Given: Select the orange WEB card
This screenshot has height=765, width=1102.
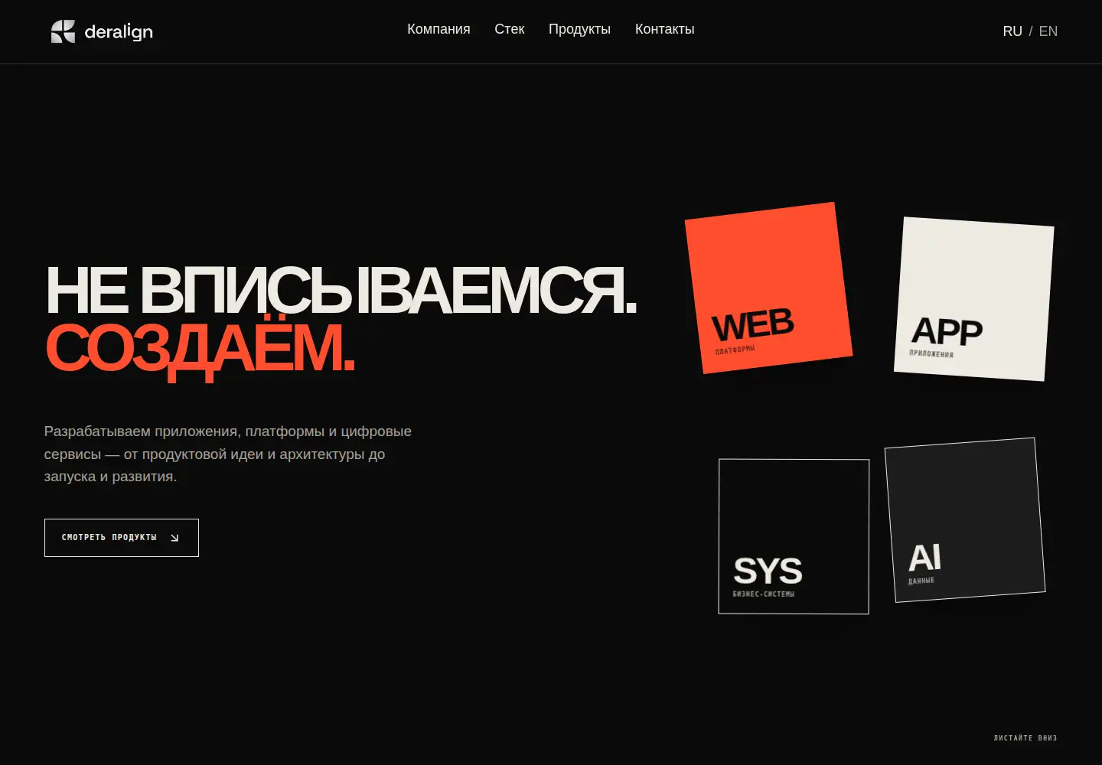Looking at the screenshot, I should pyautogui.click(x=768, y=288).
